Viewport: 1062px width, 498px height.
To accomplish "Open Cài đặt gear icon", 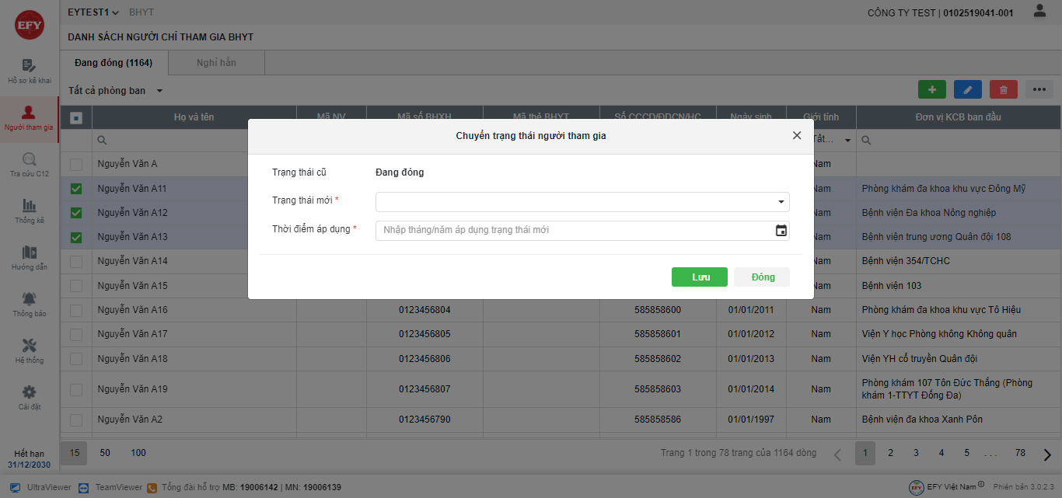I will point(29,392).
